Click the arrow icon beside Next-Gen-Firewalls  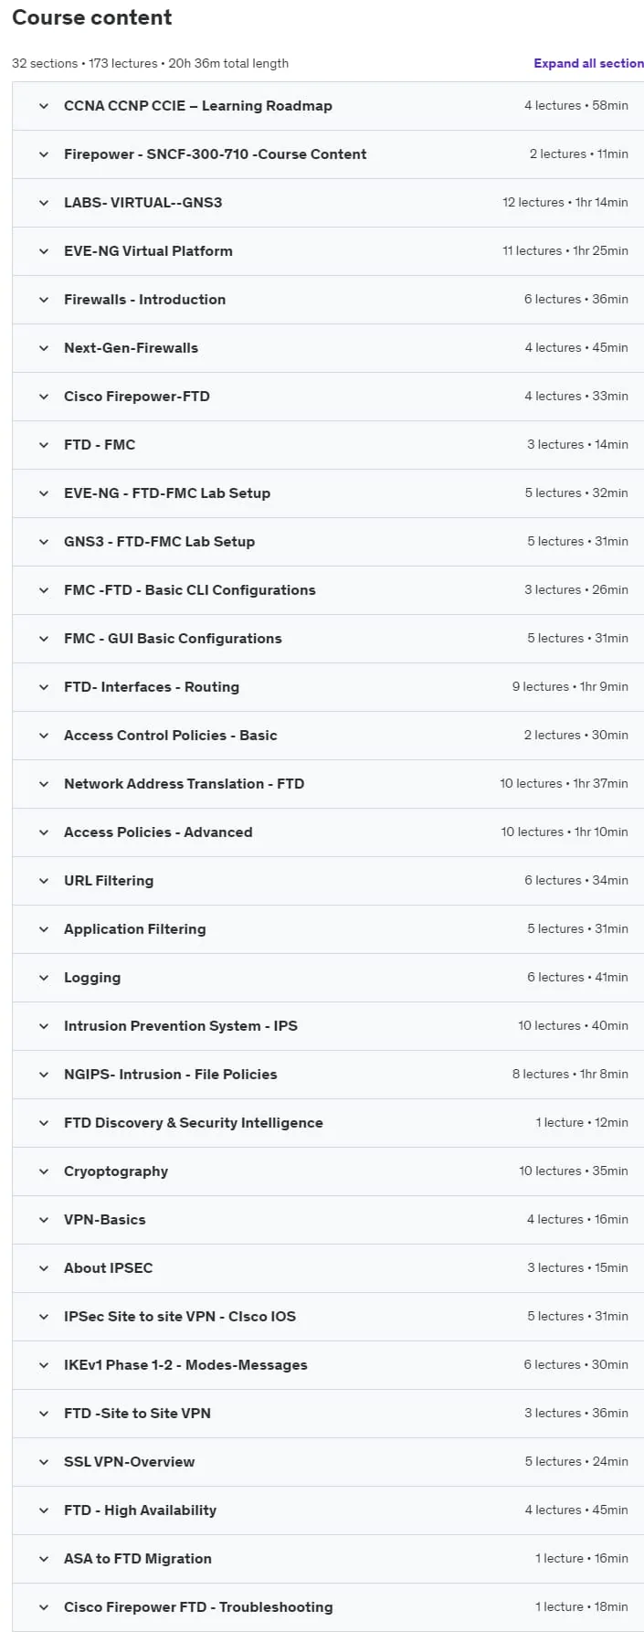click(x=43, y=348)
